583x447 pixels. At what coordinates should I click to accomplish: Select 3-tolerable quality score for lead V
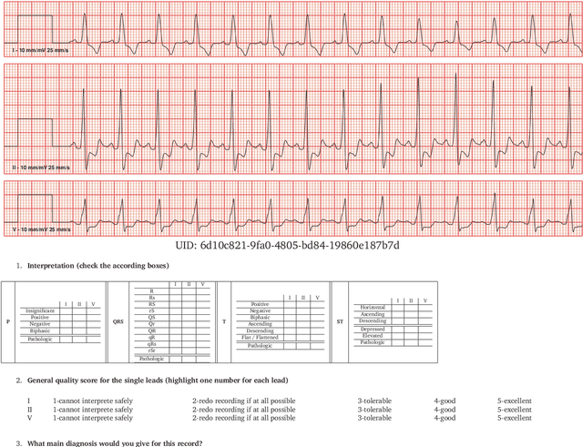pos(375,419)
